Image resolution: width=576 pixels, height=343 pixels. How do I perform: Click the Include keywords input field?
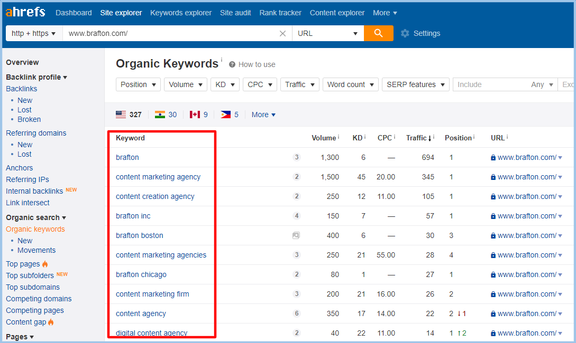[491, 84]
